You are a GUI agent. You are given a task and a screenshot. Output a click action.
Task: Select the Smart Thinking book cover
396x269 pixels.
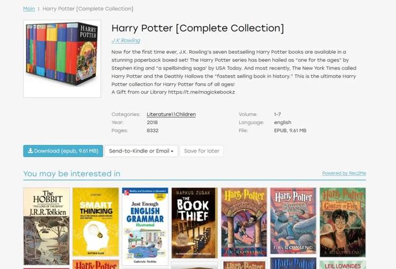pos(95,222)
